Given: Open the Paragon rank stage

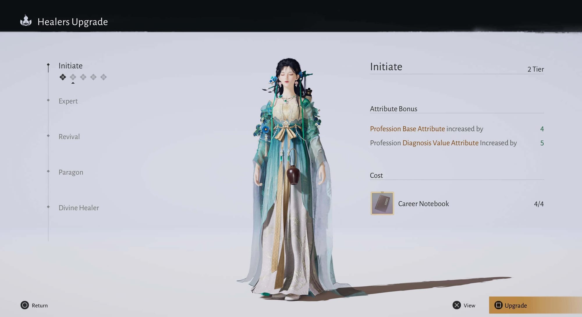Looking at the screenshot, I should coord(71,172).
